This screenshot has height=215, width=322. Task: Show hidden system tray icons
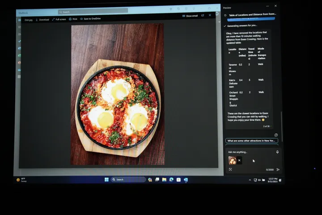coord(250,180)
